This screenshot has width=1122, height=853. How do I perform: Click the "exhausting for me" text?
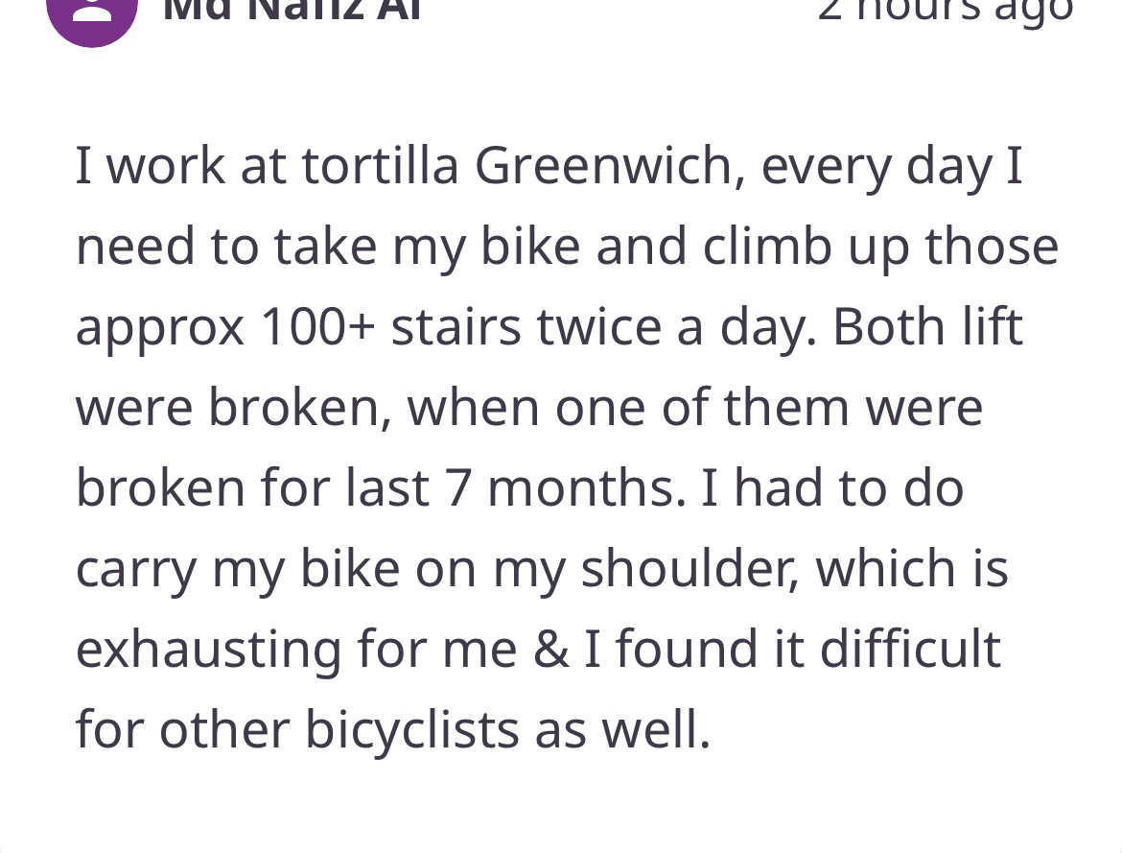pos(295,650)
